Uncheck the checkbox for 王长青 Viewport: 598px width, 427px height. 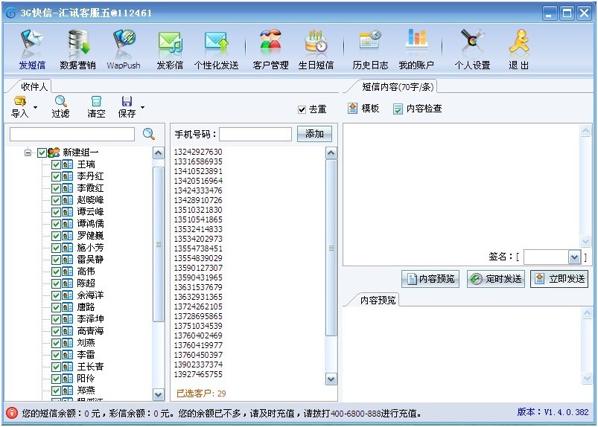[x=56, y=367]
